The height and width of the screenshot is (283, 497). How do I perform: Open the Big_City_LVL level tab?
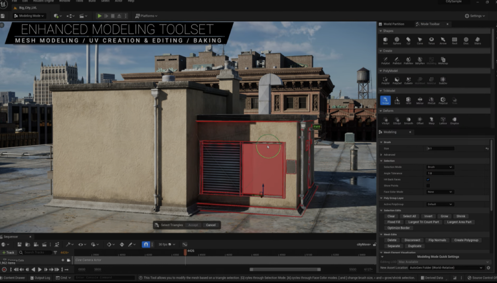pos(27,8)
